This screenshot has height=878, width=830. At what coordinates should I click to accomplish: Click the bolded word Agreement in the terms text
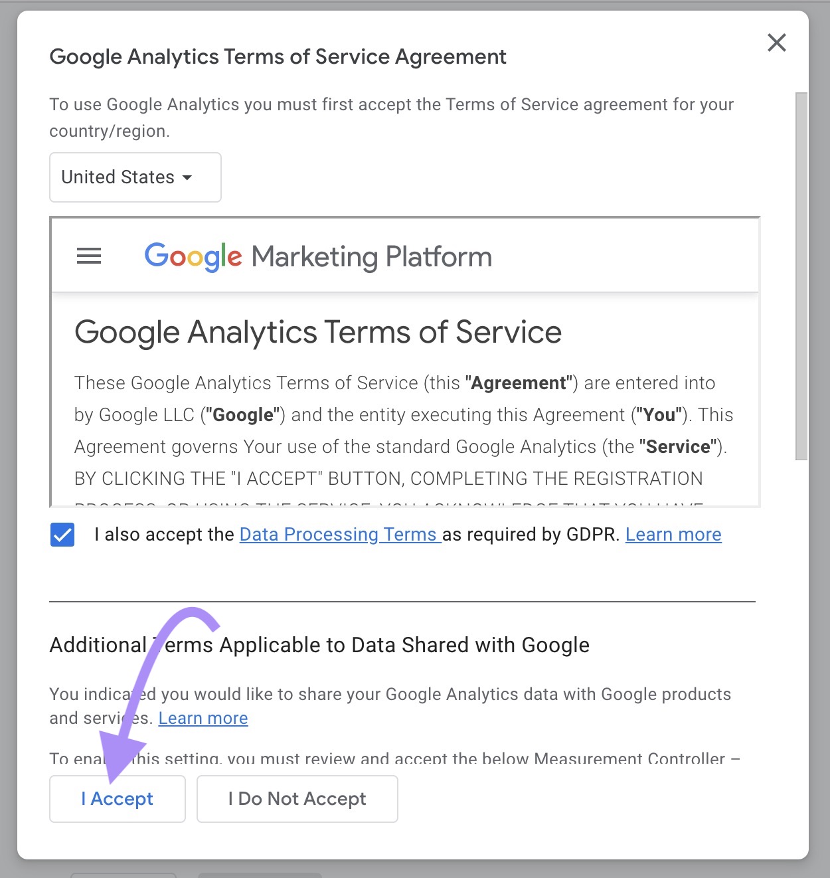click(517, 383)
